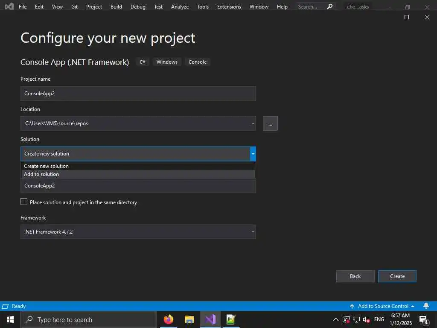Open the Window menu

tap(259, 7)
